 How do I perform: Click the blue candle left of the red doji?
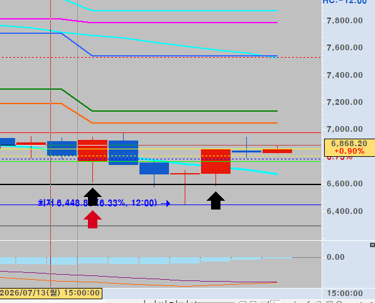(x=155, y=168)
